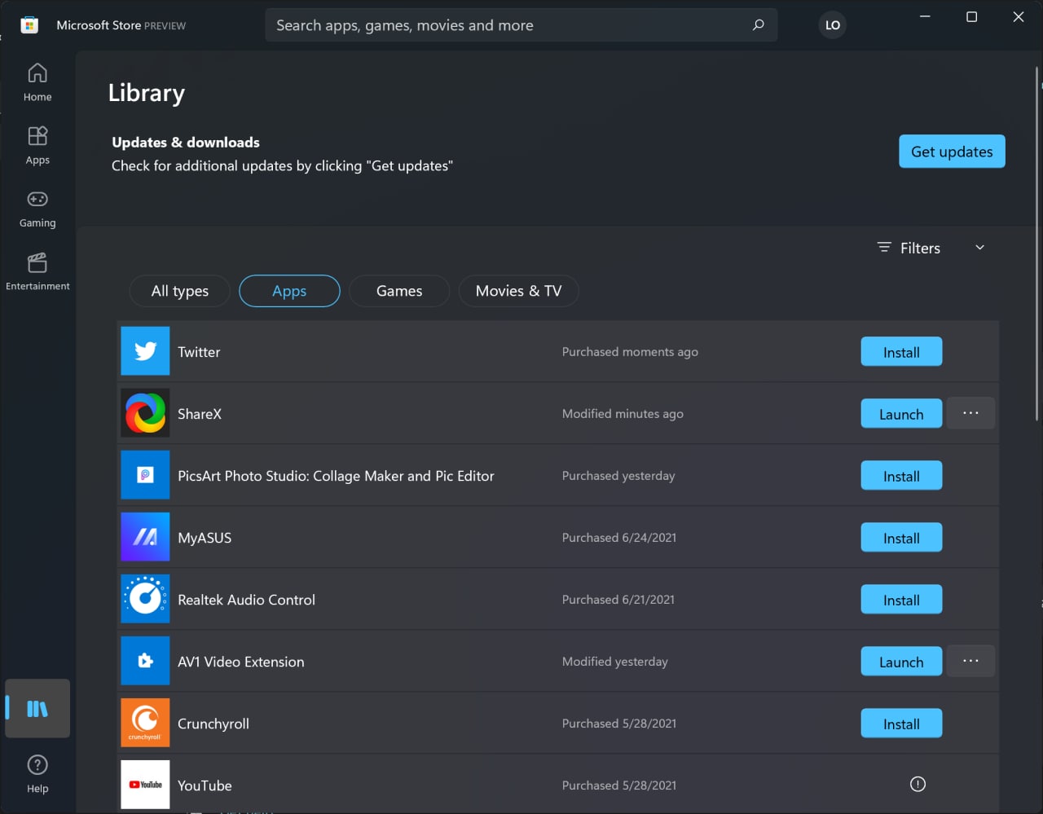Open the Home section in sidebar
The image size is (1043, 814).
pos(37,82)
